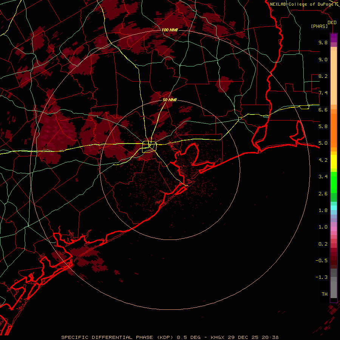Select the 1.8 scale label
340x340 pixels.
coord(323,210)
